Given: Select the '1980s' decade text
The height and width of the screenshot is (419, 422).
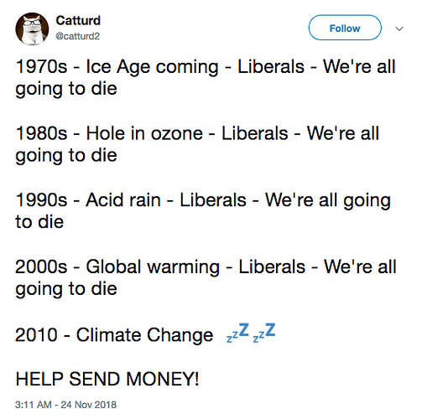Looking at the screenshot, I should click(41, 133).
